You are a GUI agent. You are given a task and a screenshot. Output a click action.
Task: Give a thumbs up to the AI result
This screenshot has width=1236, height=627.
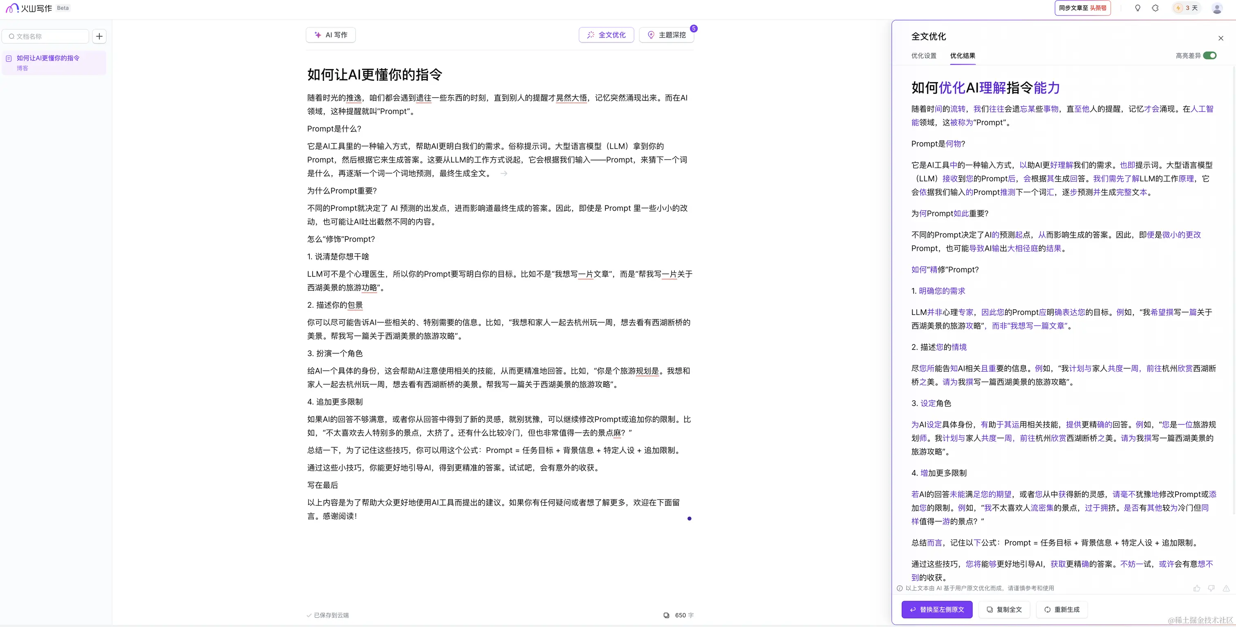point(1197,588)
